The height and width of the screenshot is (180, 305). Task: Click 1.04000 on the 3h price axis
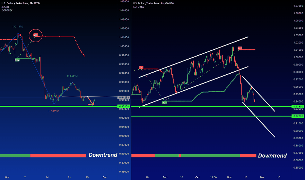click(x=124, y=10)
